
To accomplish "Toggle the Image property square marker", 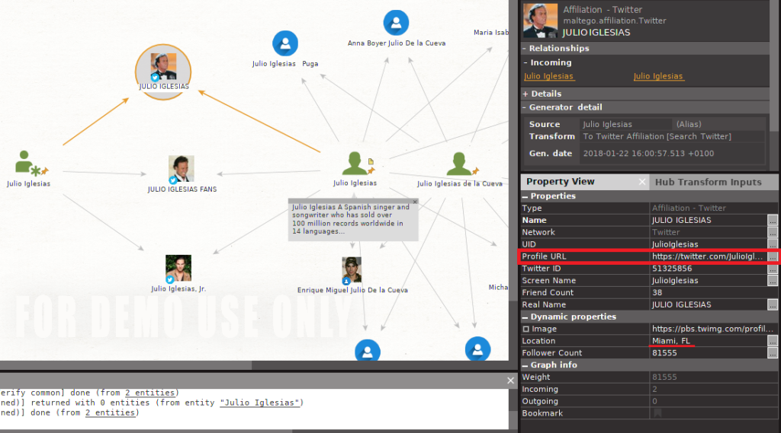I will pyautogui.click(x=525, y=329).
